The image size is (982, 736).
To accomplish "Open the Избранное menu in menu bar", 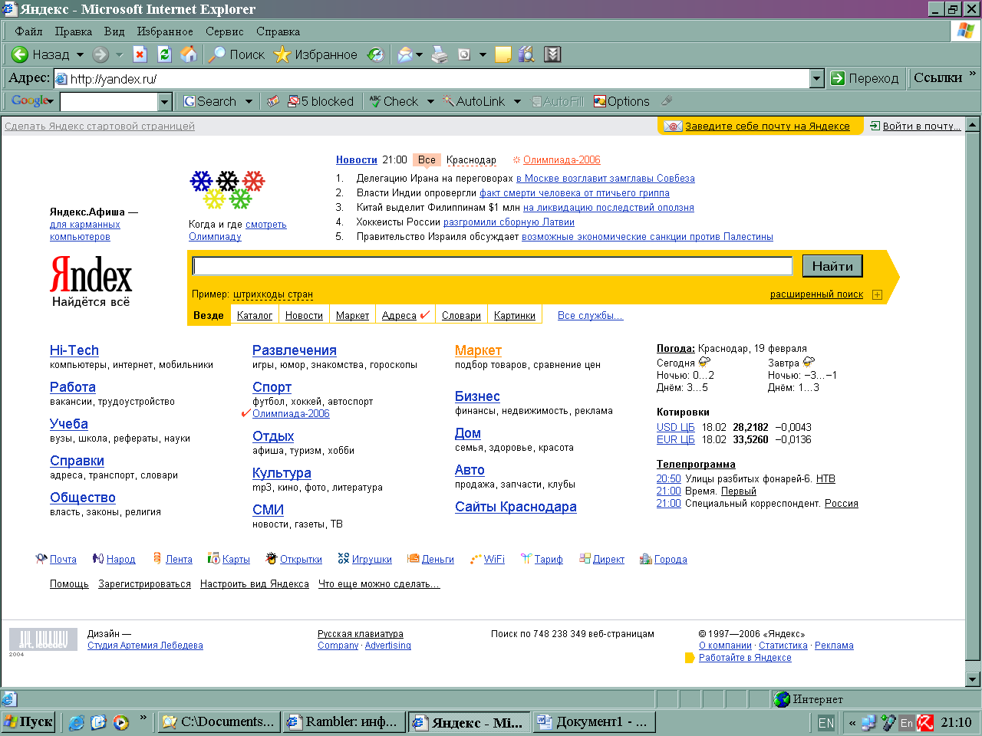I will [165, 31].
